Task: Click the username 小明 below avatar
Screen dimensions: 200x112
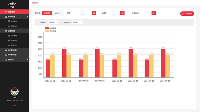Action: pos(15,98)
